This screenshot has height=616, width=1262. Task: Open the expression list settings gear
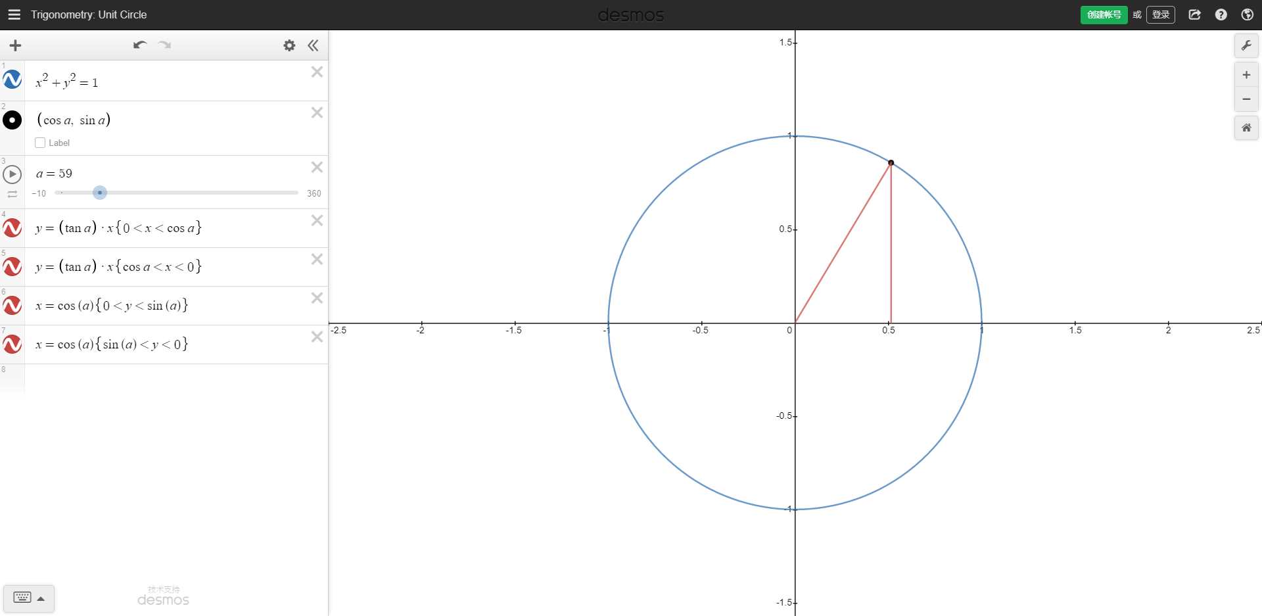(x=289, y=45)
